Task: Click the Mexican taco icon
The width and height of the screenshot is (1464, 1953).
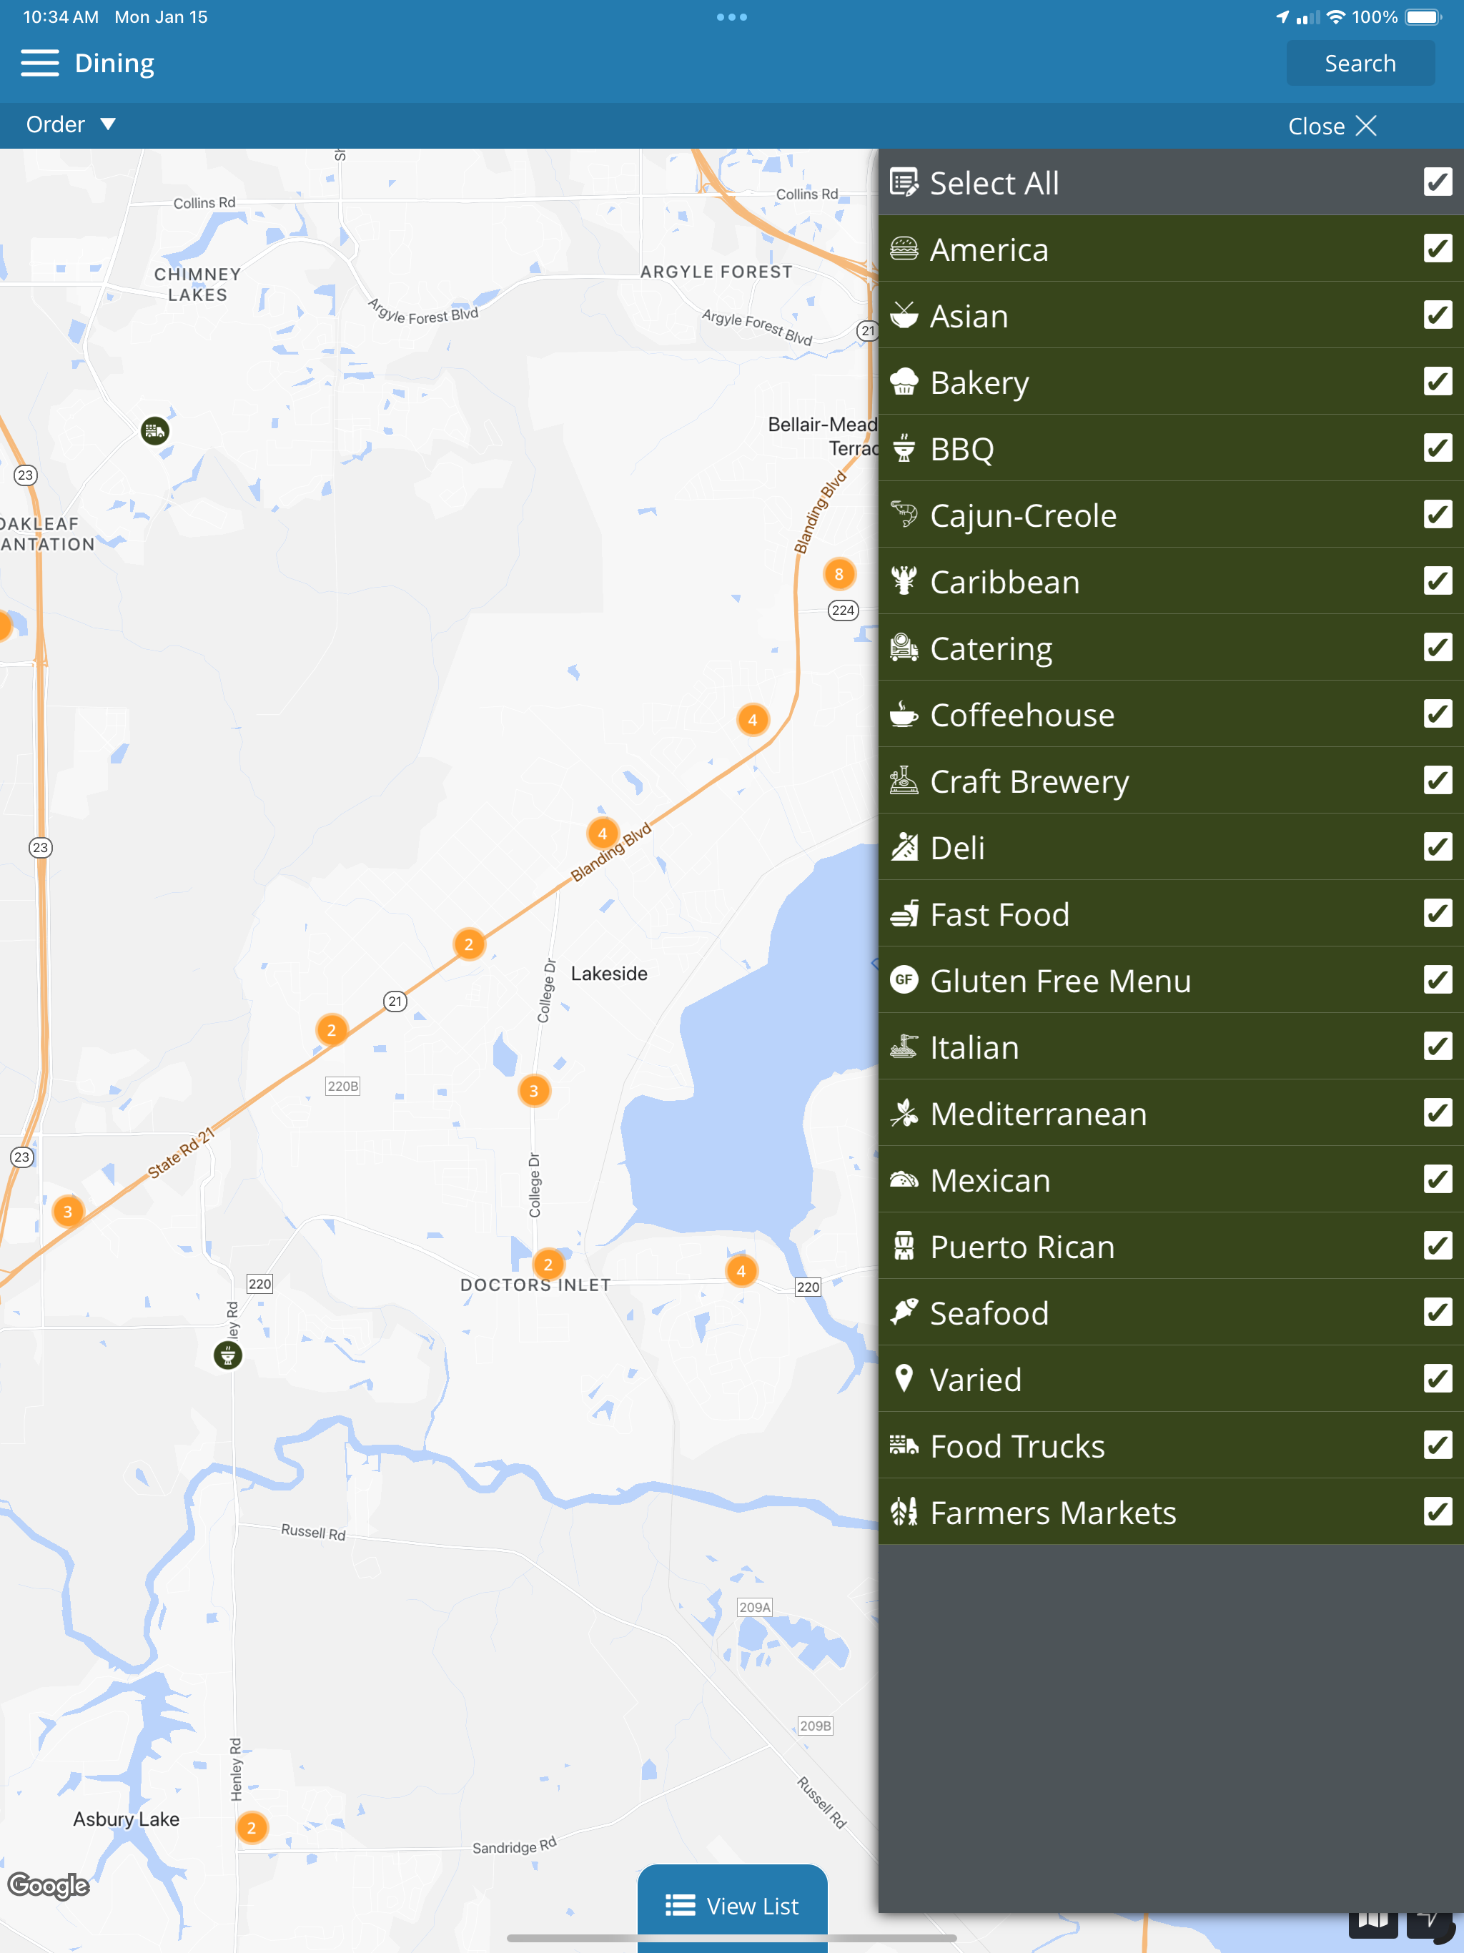Action: (x=904, y=1180)
